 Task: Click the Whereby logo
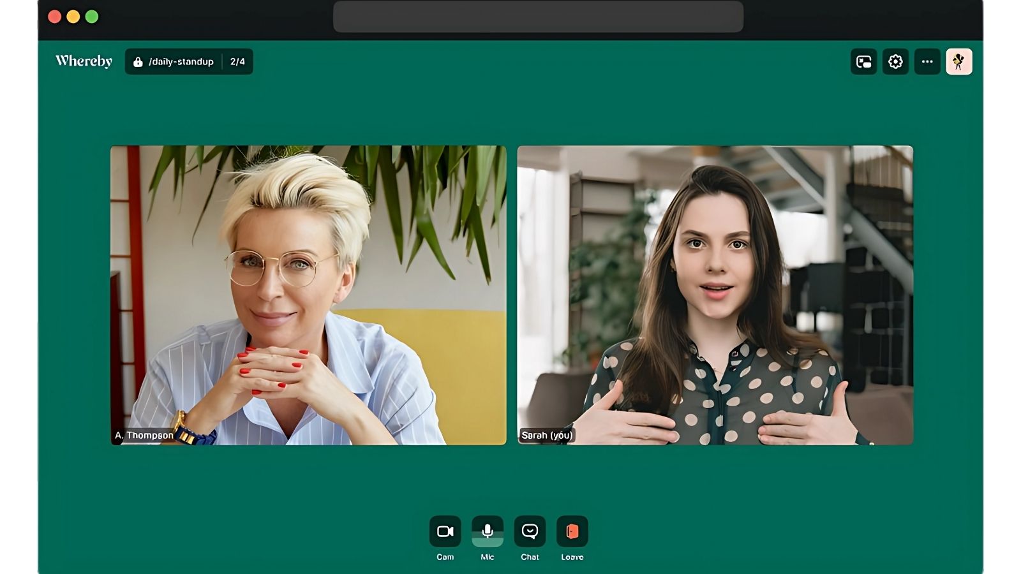pyautogui.click(x=84, y=61)
